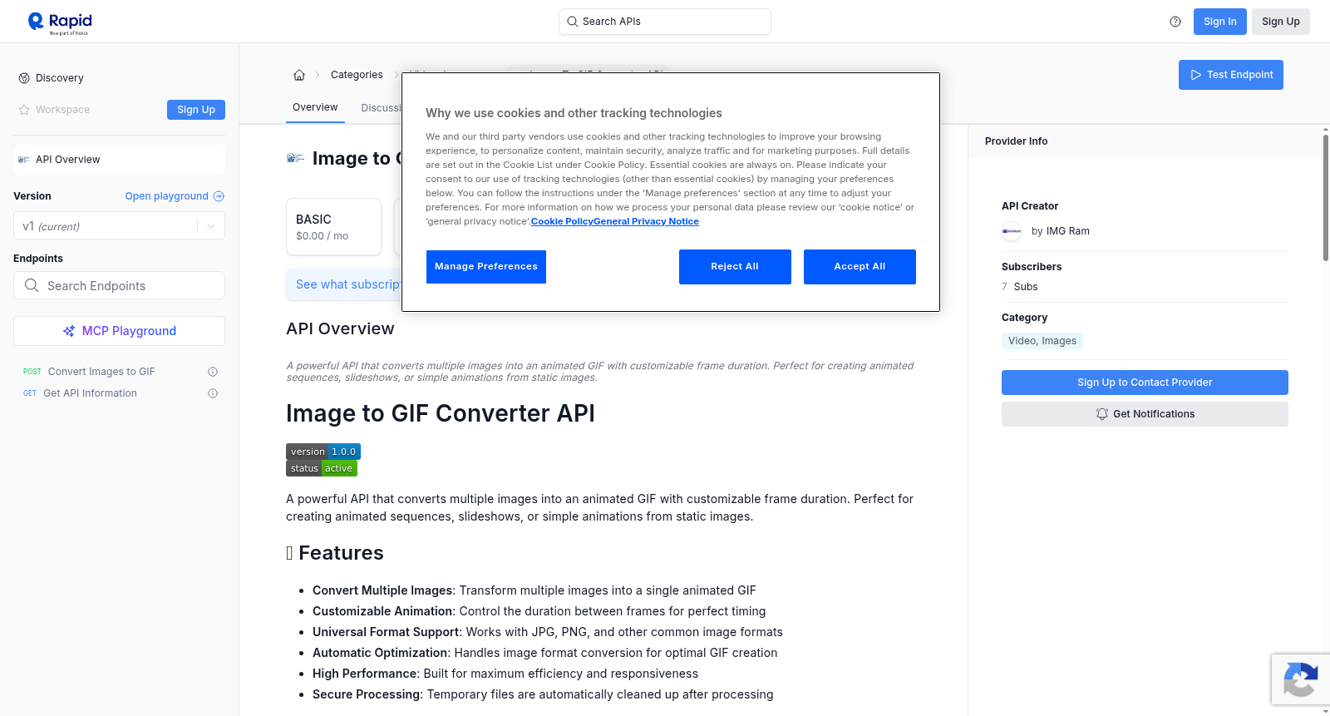Image resolution: width=1330 pixels, height=716 pixels.
Task: Select the BASIC pricing plan card
Action: pos(333,226)
